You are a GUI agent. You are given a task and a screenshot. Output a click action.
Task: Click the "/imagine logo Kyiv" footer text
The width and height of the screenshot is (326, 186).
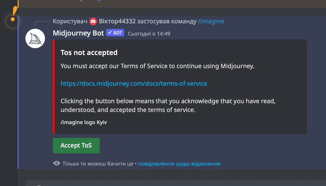pyautogui.click(x=84, y=122)
